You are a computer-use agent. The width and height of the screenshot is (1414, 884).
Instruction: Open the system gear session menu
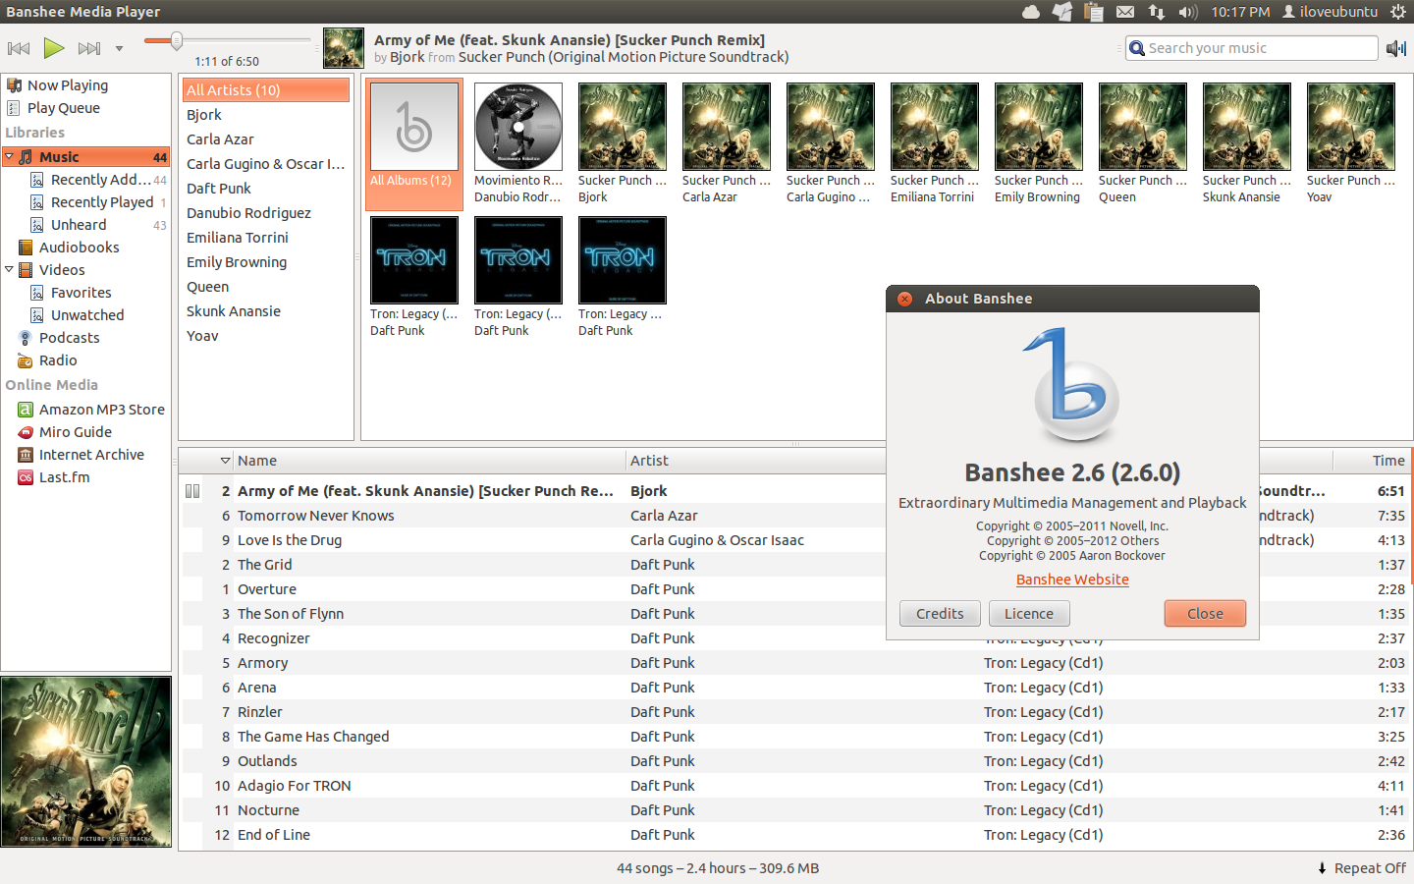coord(1398,12)
